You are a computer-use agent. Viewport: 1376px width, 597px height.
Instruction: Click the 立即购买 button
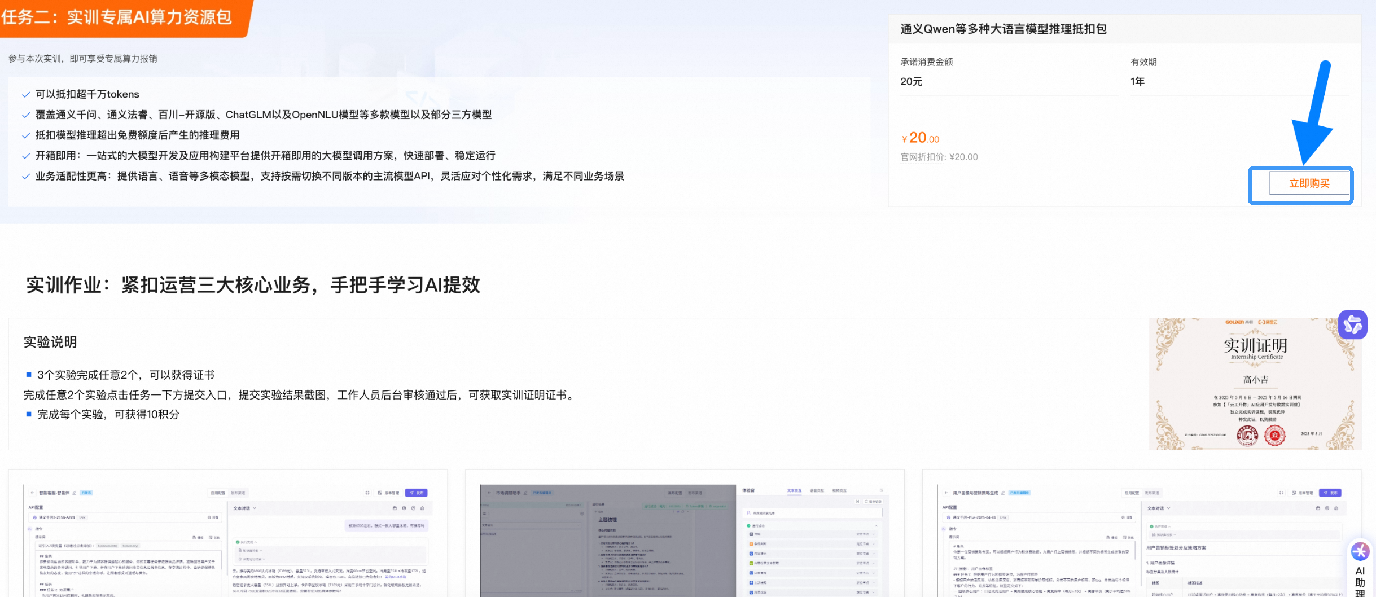pyautogui.click(x=1309, y=183)
